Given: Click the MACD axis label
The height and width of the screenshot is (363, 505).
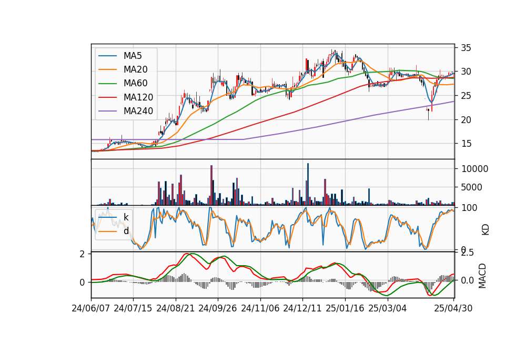Looking at the screenshot, I should pyautogui.click(x=482, y=276).
